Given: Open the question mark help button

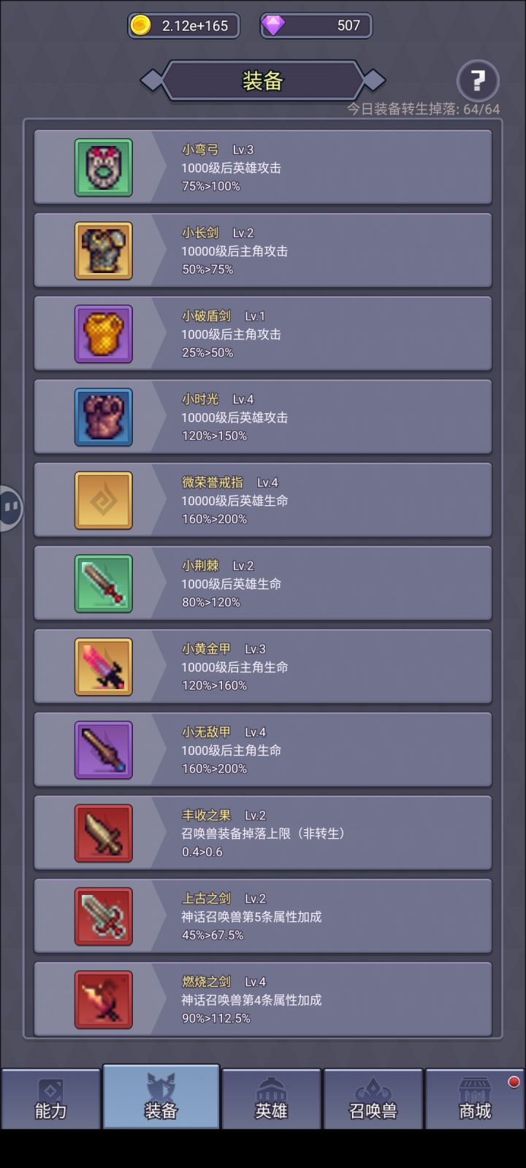Looking at the screenshot, I should (478, 80).
